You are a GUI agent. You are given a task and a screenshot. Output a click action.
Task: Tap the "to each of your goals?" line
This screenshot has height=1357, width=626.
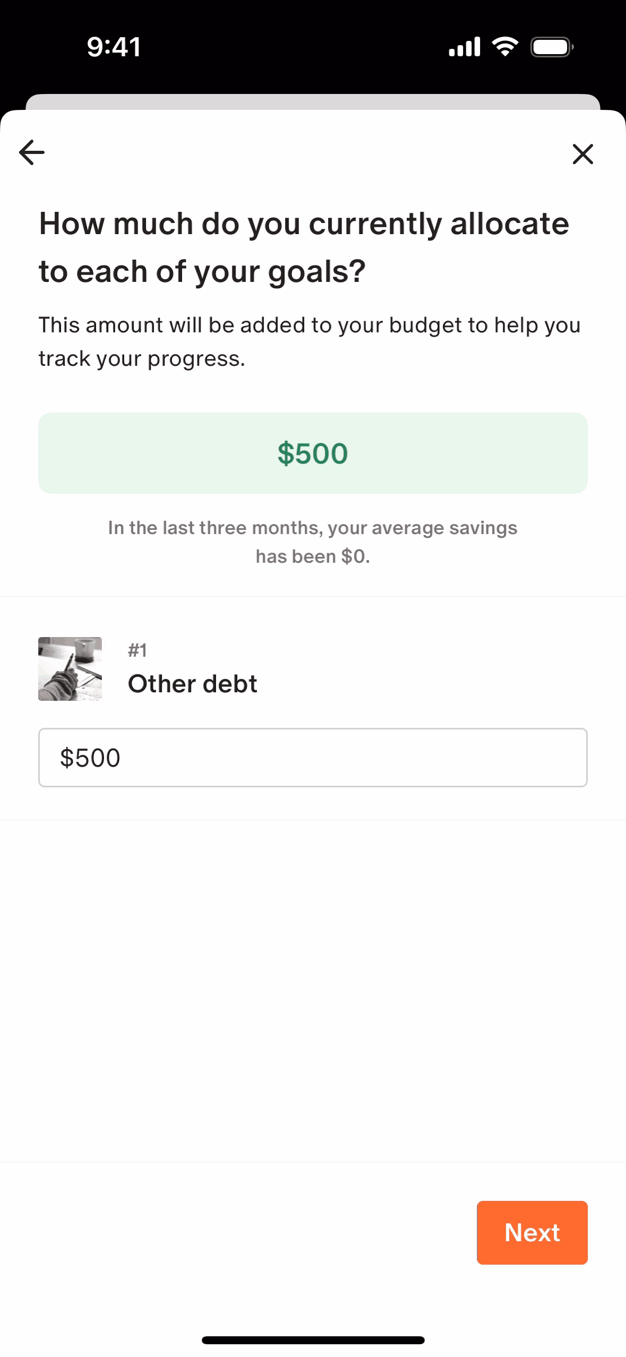point(202,272)
